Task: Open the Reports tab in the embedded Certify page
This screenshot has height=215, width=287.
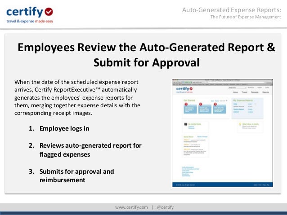Action: point(265,92)
